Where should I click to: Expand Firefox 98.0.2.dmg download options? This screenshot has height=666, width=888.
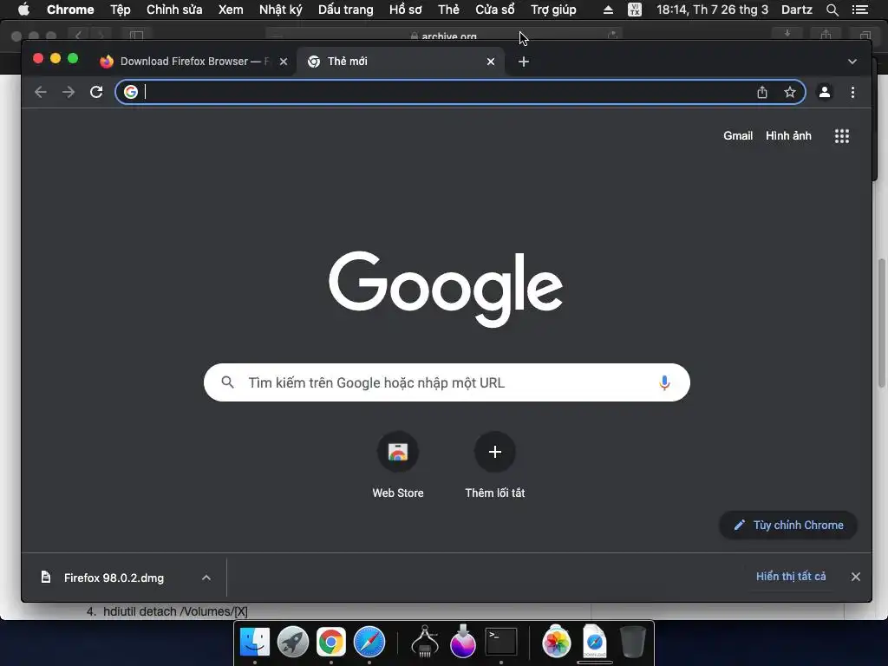206,578
